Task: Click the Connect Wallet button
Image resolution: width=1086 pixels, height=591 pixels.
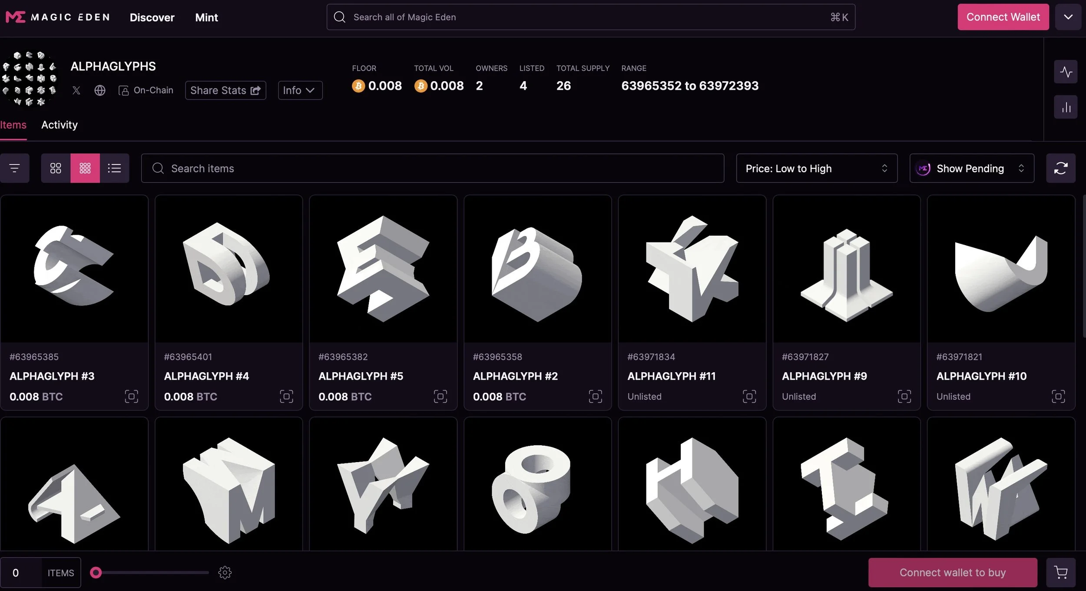Action: click(x=1003, y=17)
